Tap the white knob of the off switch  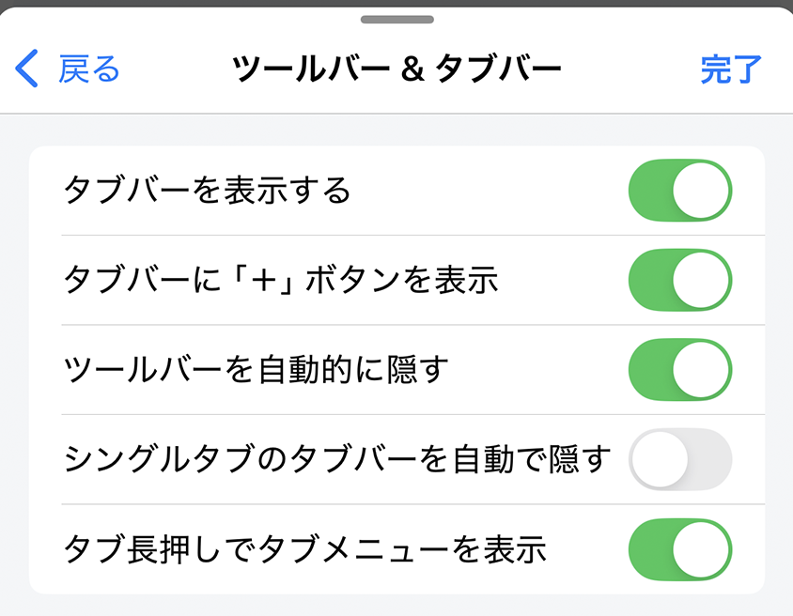[659, 458]
